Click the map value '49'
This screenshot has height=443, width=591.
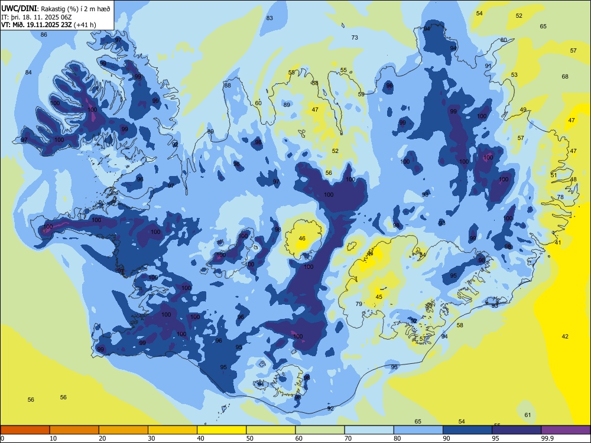pyautogui.click(x=523, y=110)
